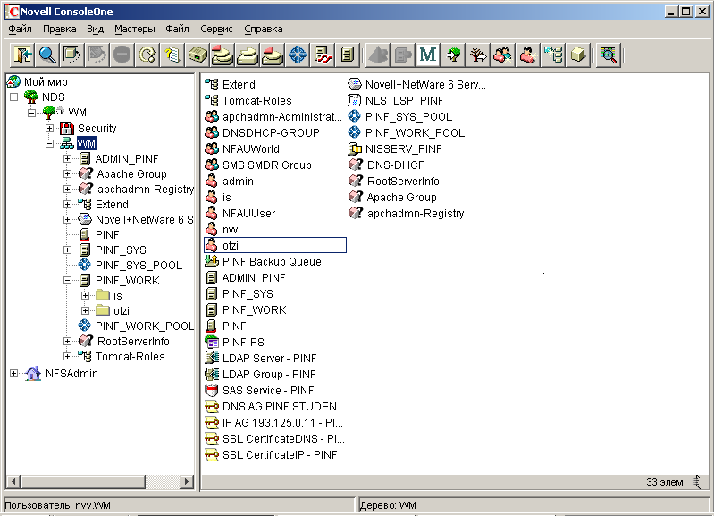This screenshot has height=516, width=714.
Task: Click tree pane scrollbar right arrow
Action: [186, 481]
